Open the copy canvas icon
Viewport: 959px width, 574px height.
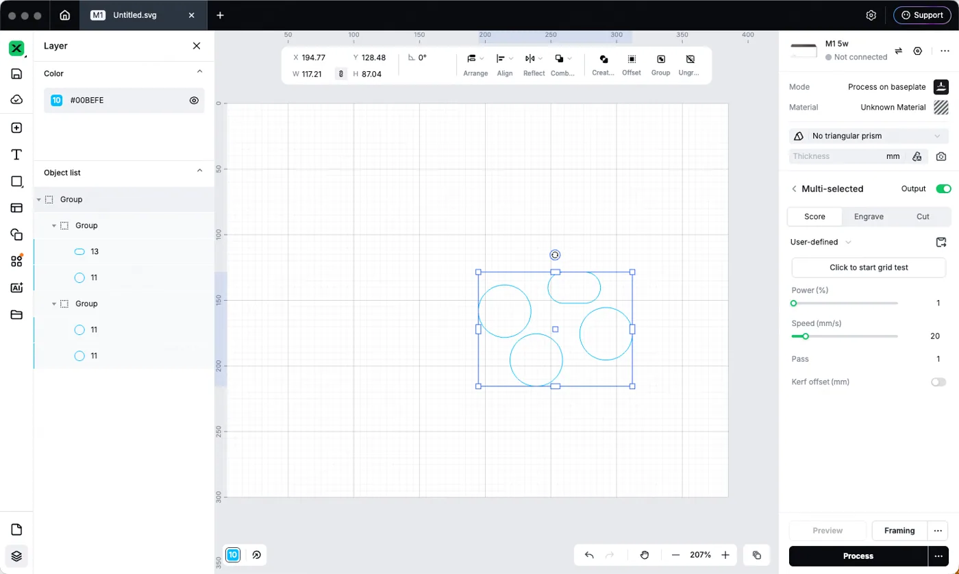[757, 555]
